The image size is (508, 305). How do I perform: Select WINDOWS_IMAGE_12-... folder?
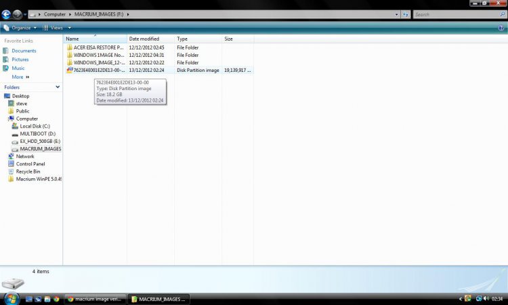[99, 62]
